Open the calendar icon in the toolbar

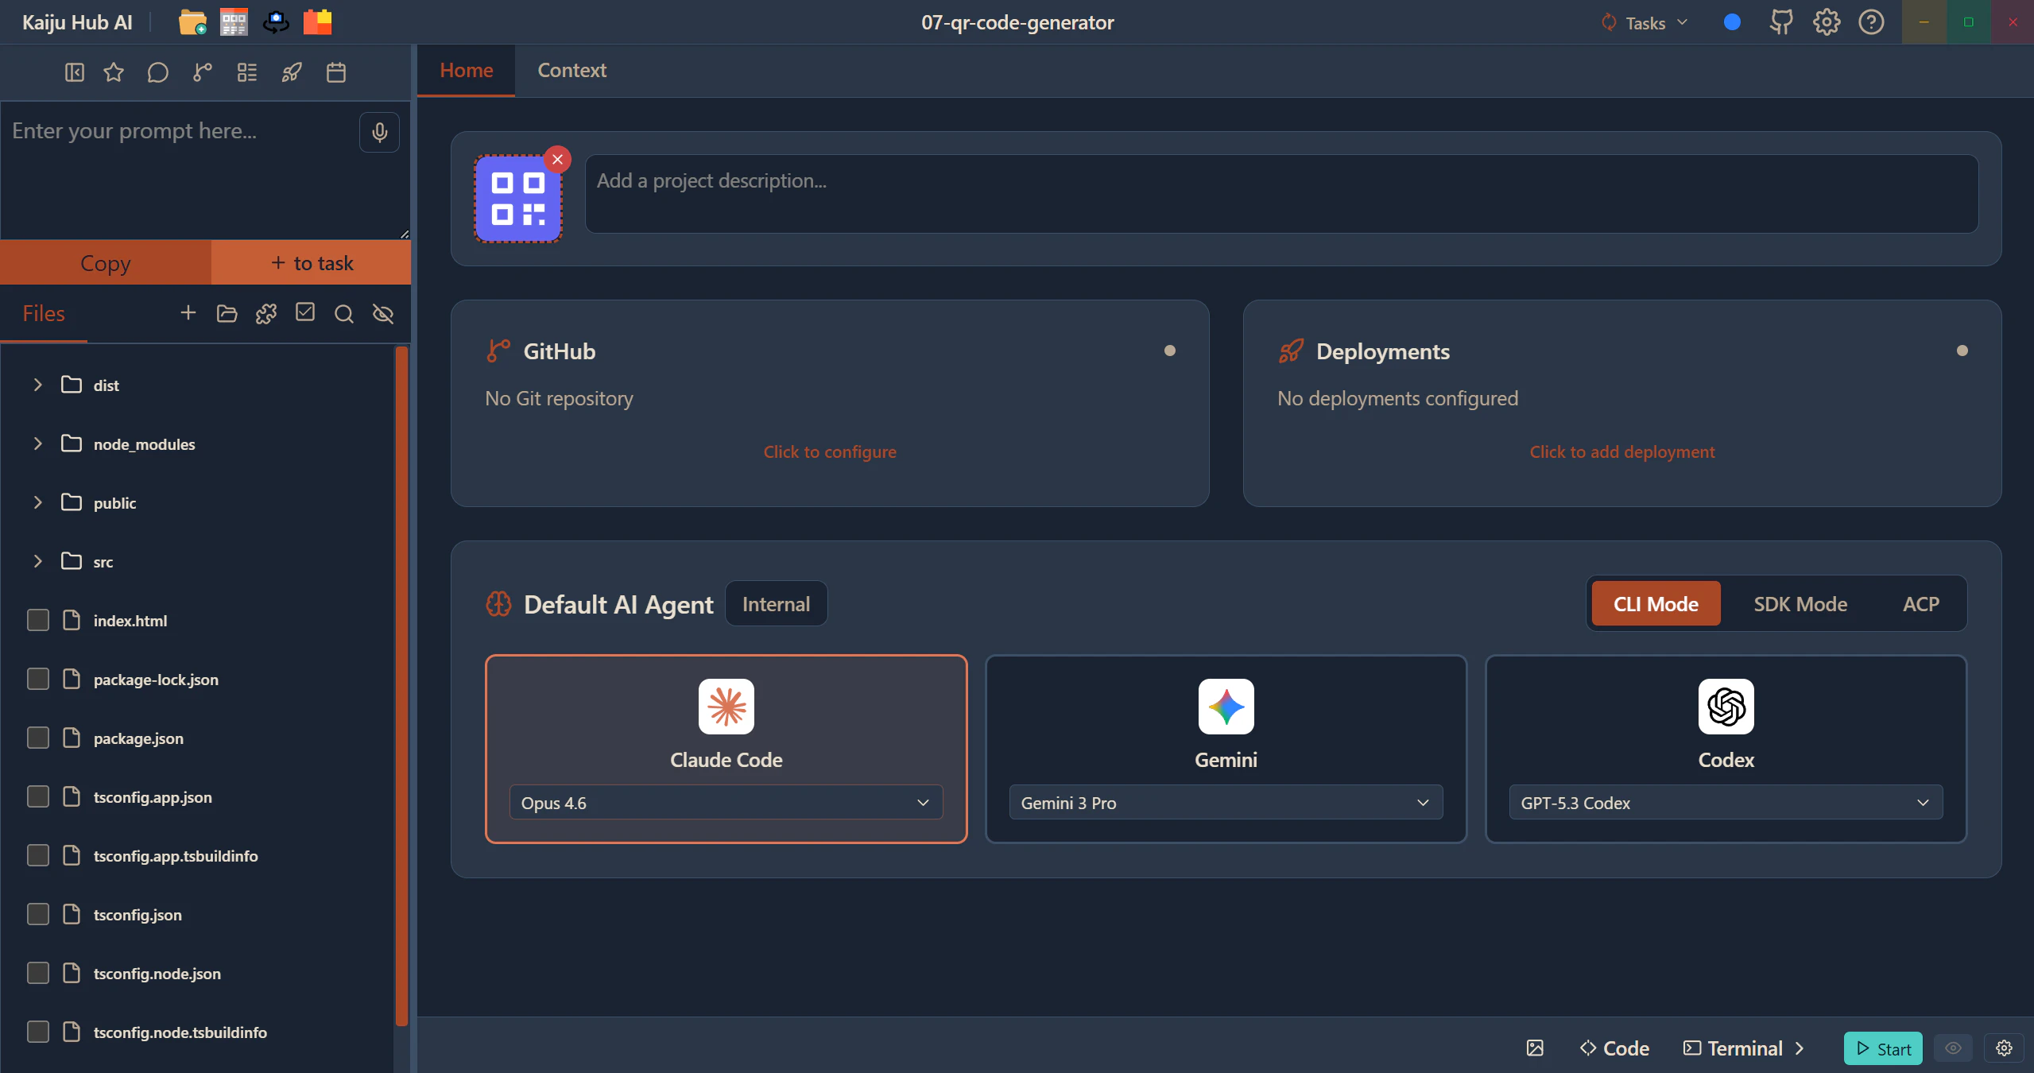(x=335, y=72)
